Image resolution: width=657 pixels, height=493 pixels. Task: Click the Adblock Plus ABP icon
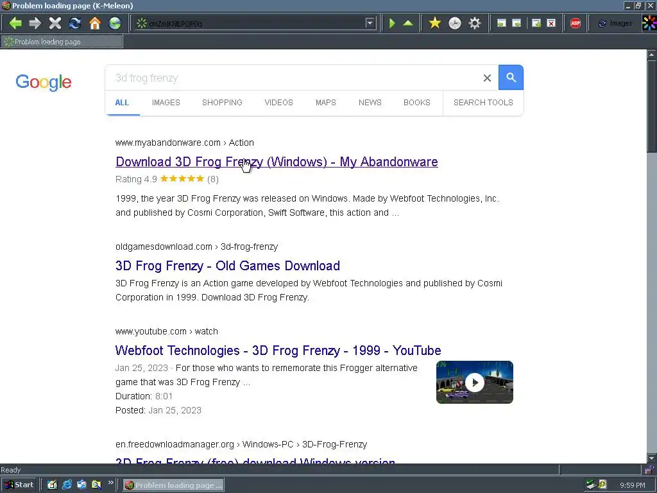(576, 23)
